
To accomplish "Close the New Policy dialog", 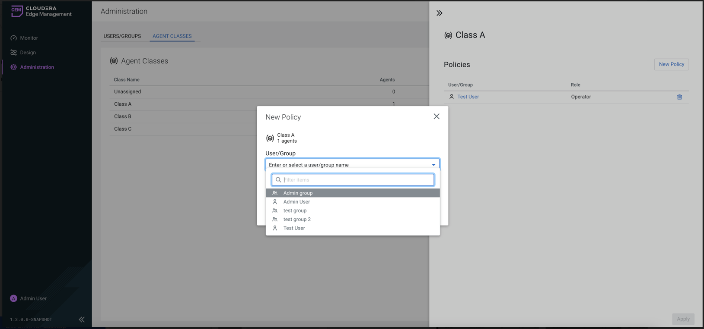I will (436, 116).
